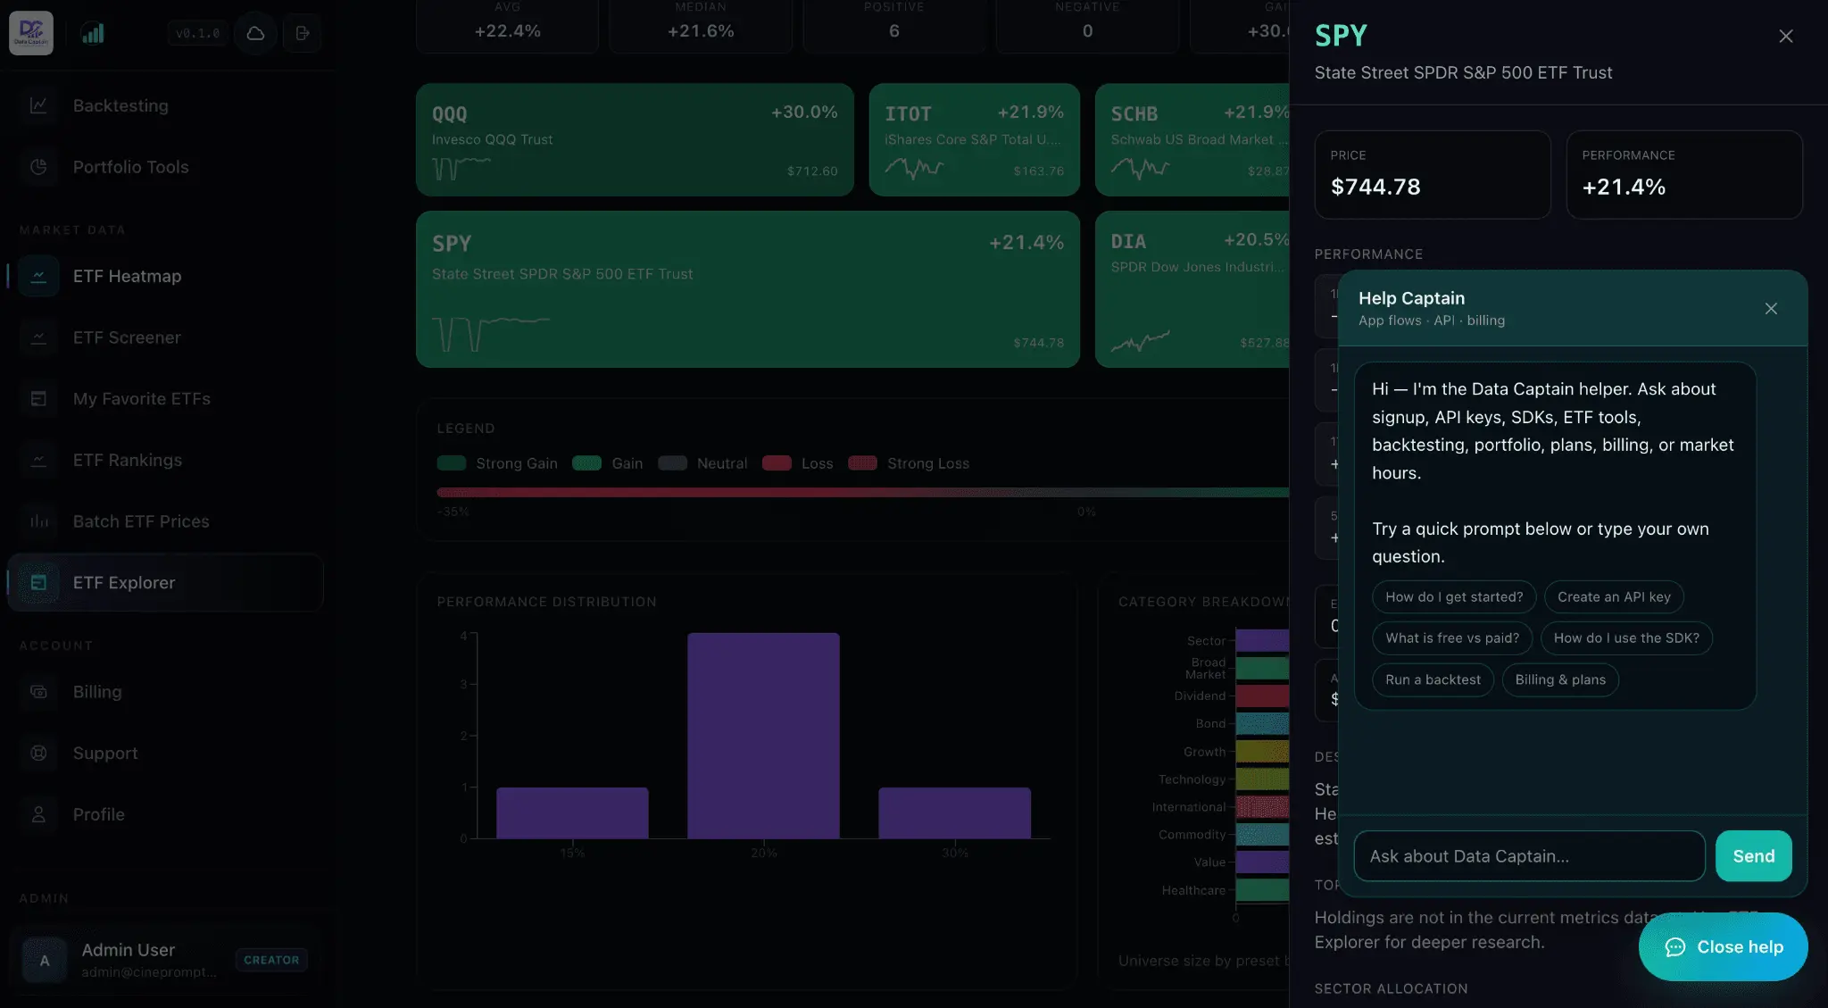Click the 30% distribution bar

coord(954,813)
